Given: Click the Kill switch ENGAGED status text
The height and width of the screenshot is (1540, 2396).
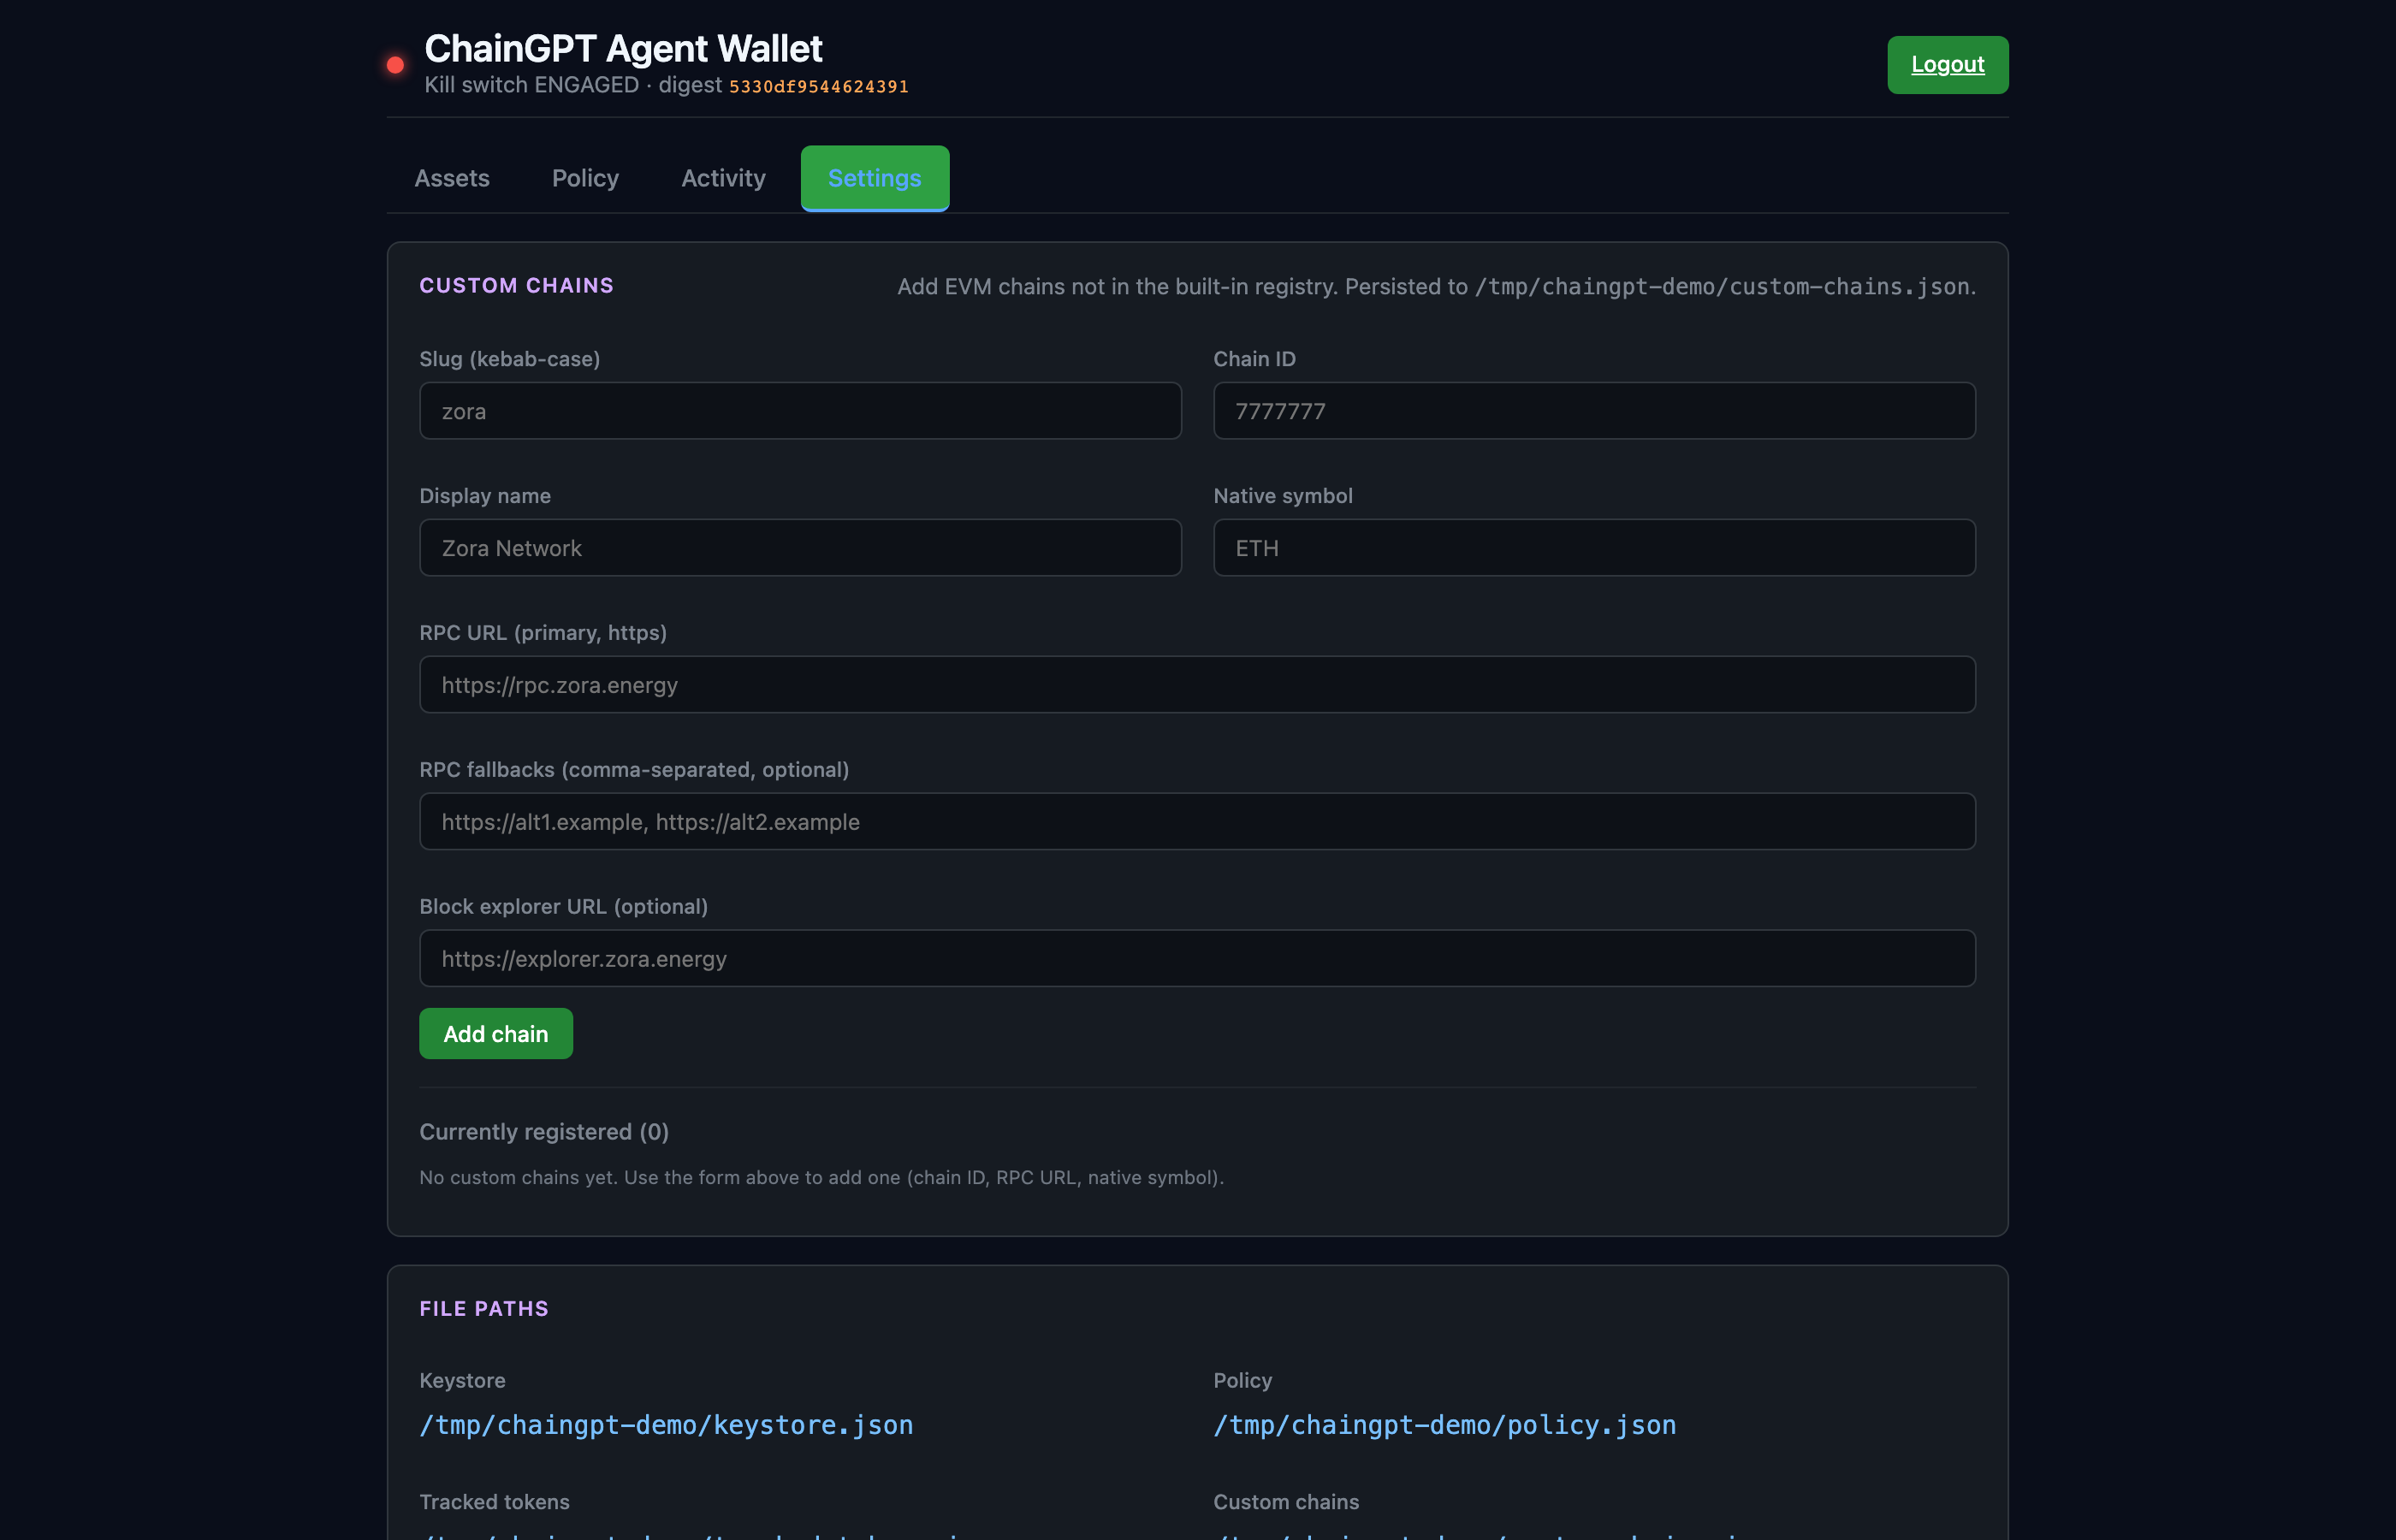Looking at the screenshot, I should 531,85.
